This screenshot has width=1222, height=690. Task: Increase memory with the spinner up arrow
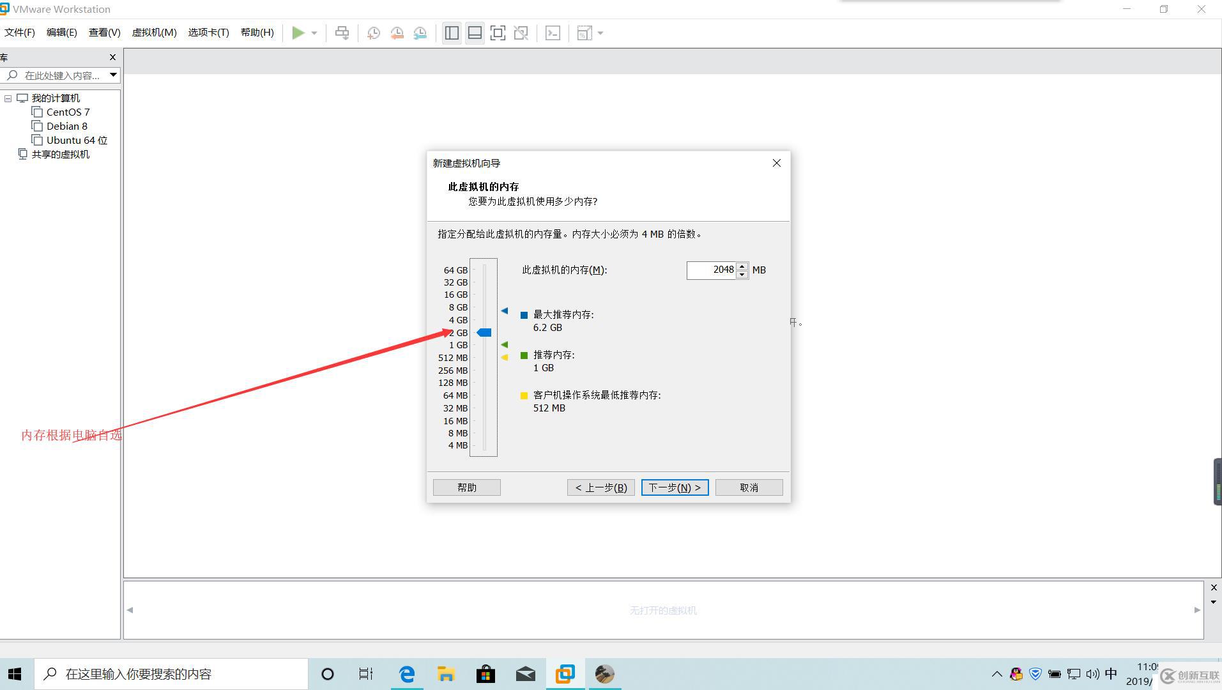[x=742, y=266]
